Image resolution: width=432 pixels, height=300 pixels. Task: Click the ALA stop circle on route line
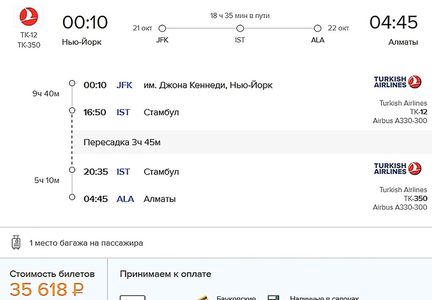click(x=317, y=28)
